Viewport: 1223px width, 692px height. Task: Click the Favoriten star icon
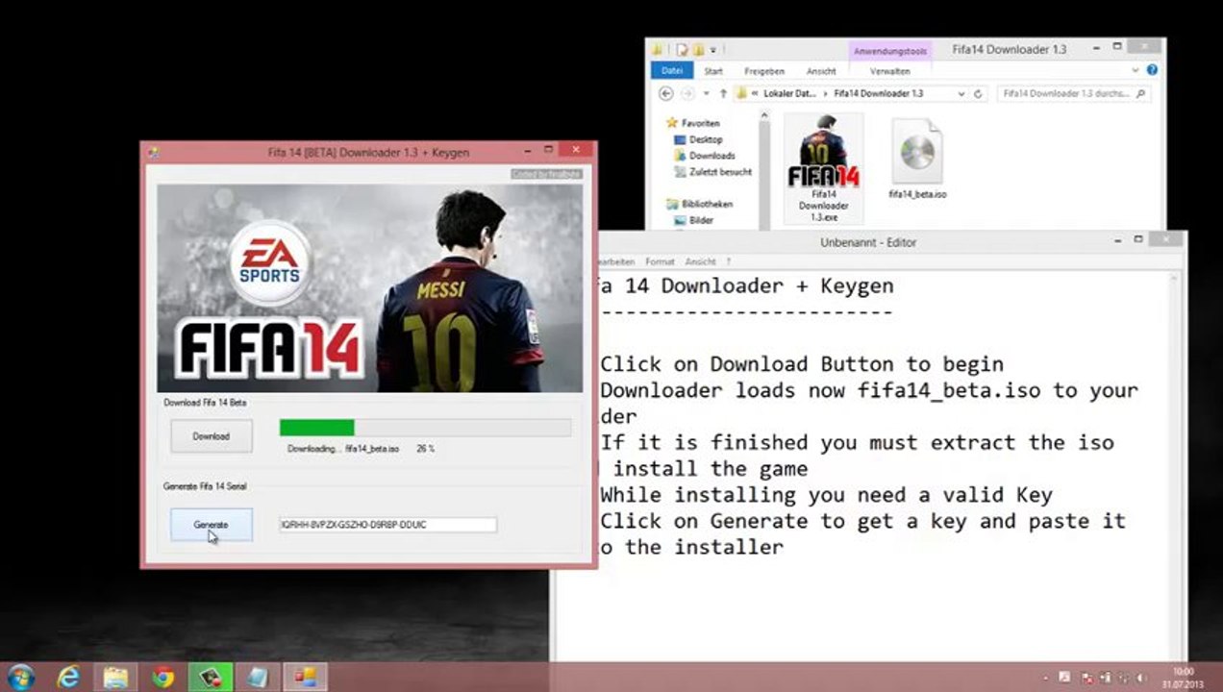pyautogui.click(x=672, y=123)
